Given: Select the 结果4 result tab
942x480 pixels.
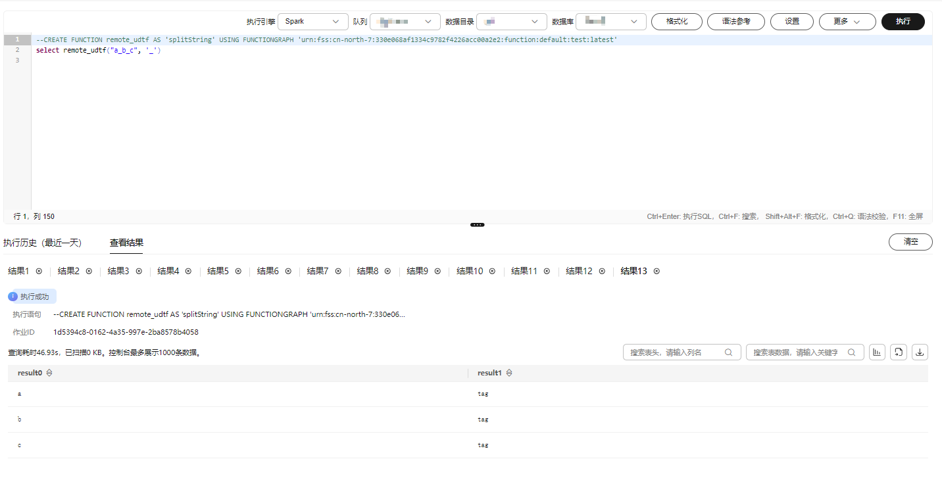Looking at the screenshot, I should [168, 271].
